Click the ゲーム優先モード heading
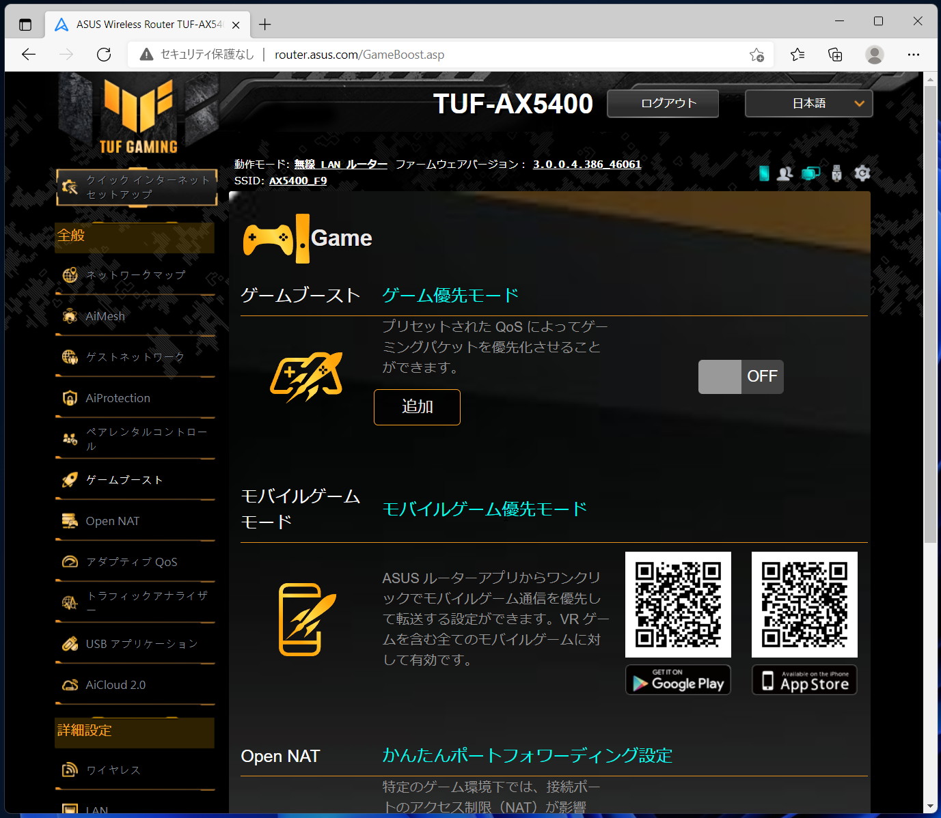This screenshot has width=941, height=818. point(450,295)
